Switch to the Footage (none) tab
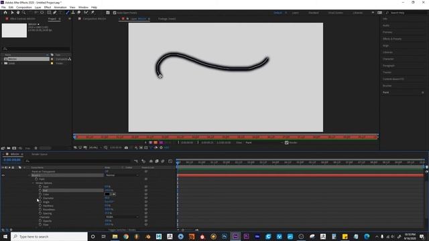This screenshot has height=241, width=429. (x=167, y=19)
